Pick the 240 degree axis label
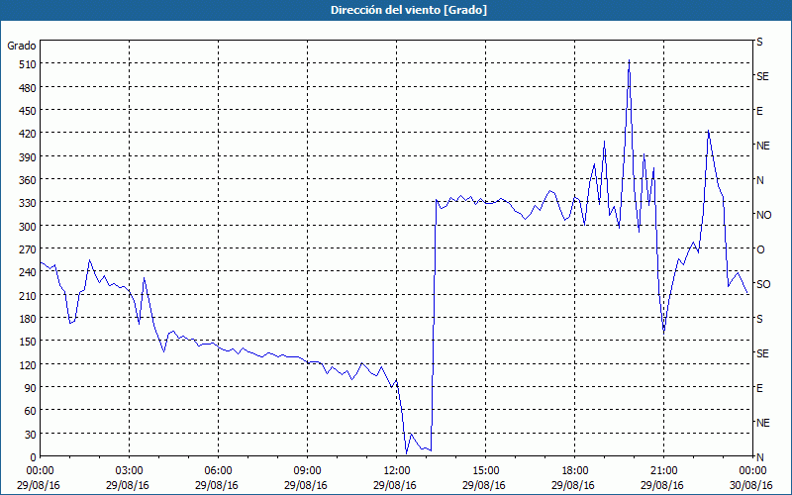 [x=27, y=273]
